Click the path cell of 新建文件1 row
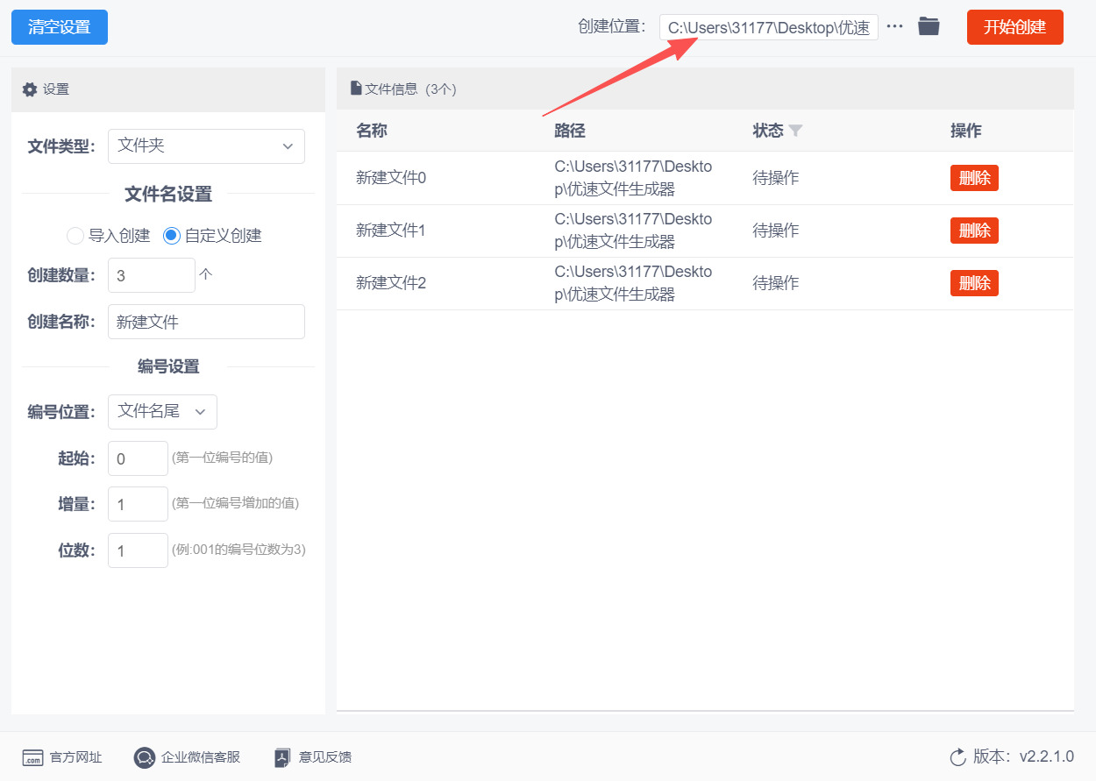The height and width of the screenshot is (781, 1096). 633,231
